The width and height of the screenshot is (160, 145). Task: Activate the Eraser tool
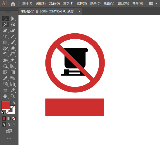point(13,48)
